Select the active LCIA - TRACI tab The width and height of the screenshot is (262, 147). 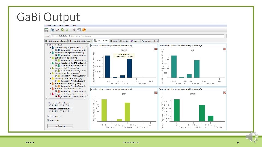pos(102,41)
